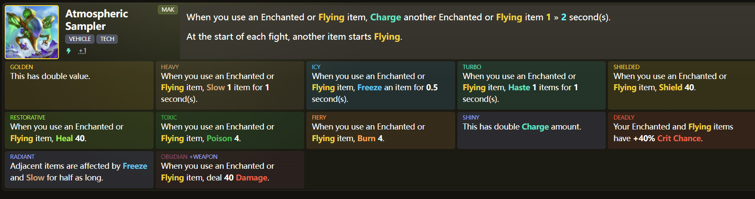Click the Charge keyword in the item description
Screen dimensions: 755x199
pos(386,17)
